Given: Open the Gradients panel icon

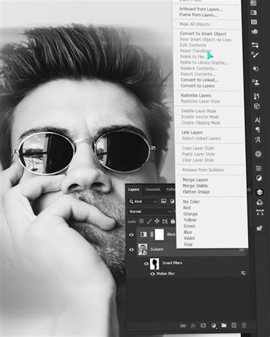Looking at the screenshot, I should 254,13.
